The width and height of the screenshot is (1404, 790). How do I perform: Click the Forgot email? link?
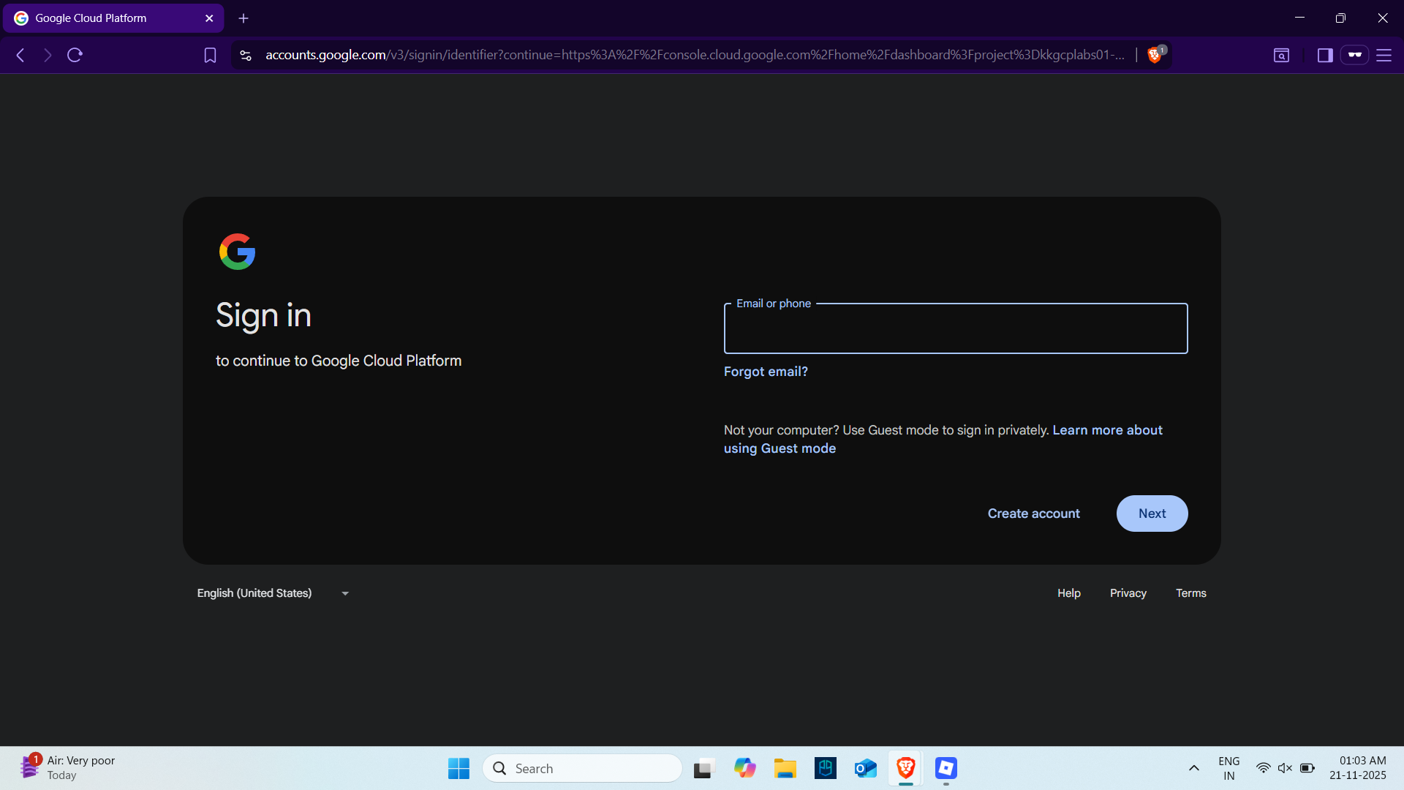766,372
